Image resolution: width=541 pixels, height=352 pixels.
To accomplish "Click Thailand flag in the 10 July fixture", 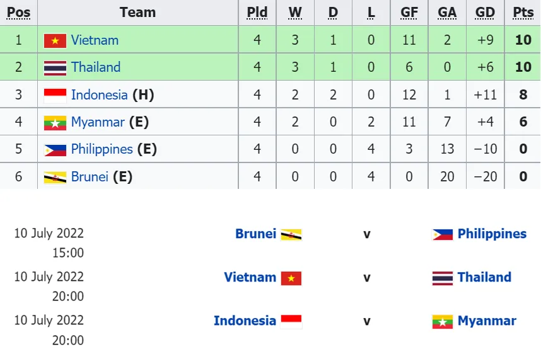I will (x=443, y=278).
